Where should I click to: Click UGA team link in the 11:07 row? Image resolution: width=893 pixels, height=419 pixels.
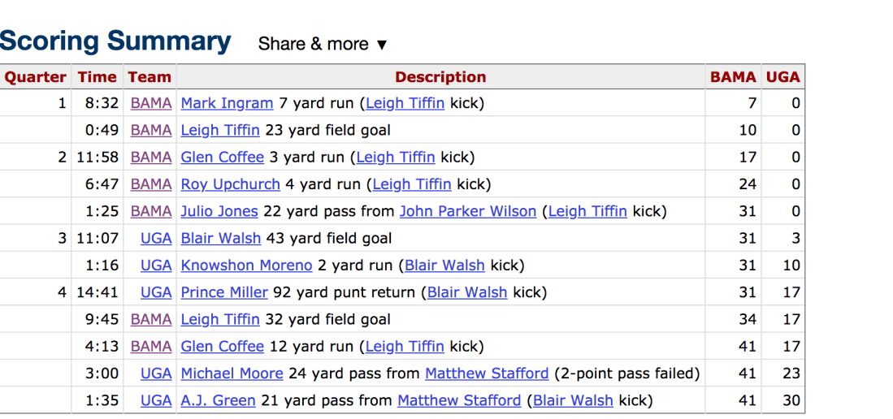[x=156, y=239]
